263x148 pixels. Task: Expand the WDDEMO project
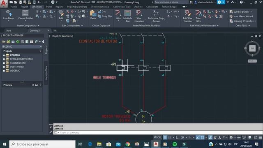click(x=4, y=71)
